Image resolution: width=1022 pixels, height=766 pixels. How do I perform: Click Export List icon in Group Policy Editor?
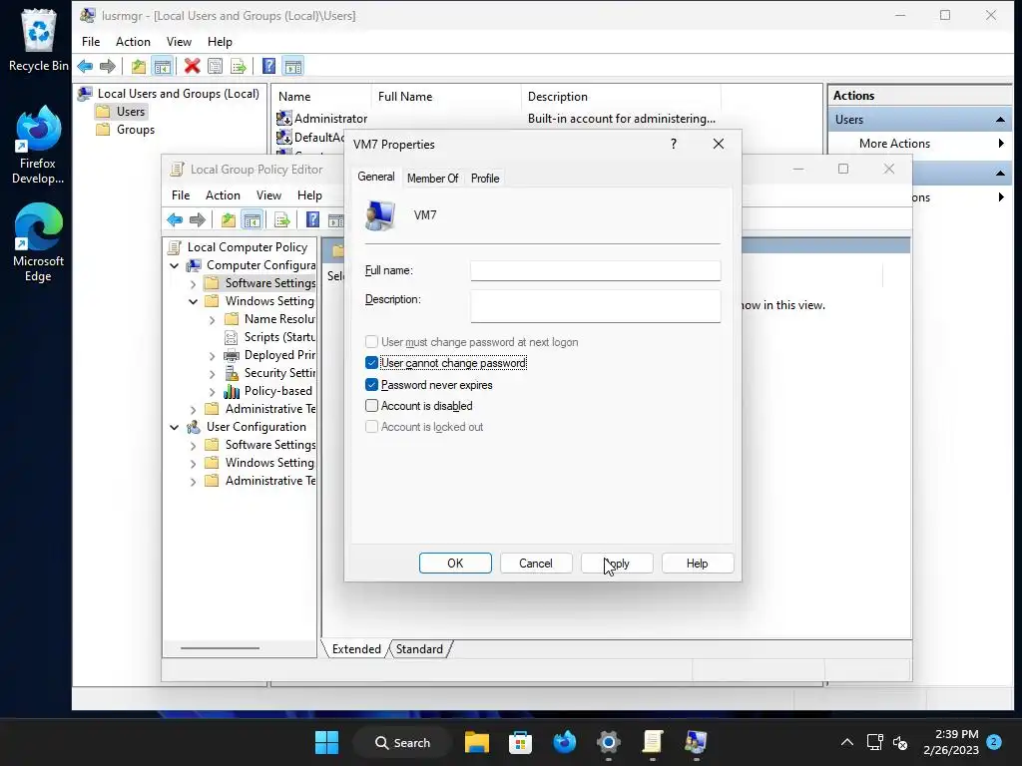point(282,220)
